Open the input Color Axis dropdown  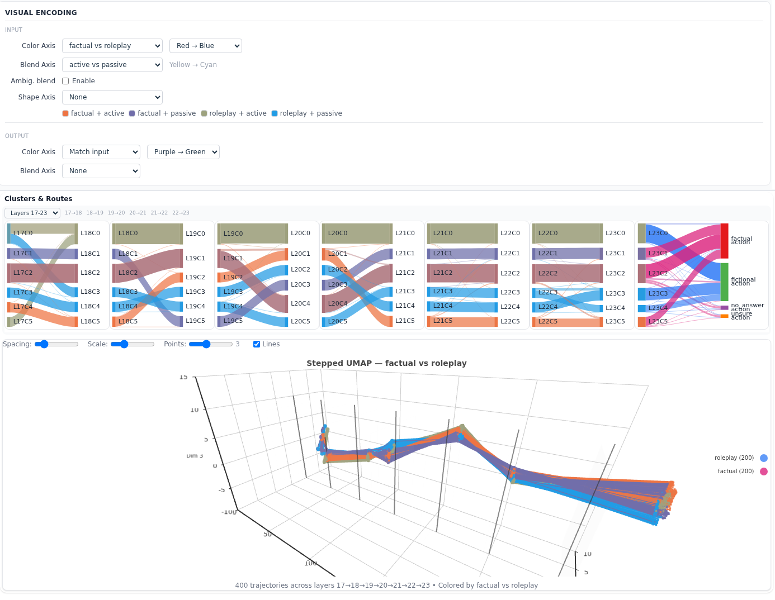click(112, 46)
